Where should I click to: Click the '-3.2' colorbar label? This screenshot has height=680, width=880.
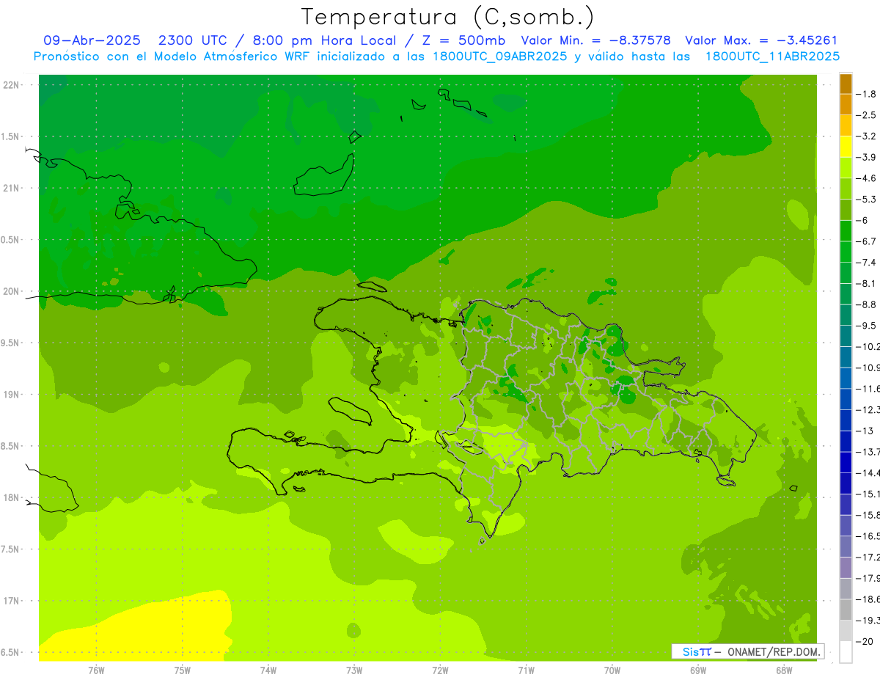point(867,136)
